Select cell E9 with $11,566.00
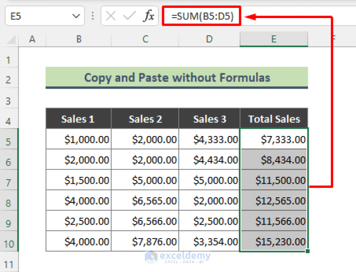Viewport: 356px width, 272px height. coord(274,220)
